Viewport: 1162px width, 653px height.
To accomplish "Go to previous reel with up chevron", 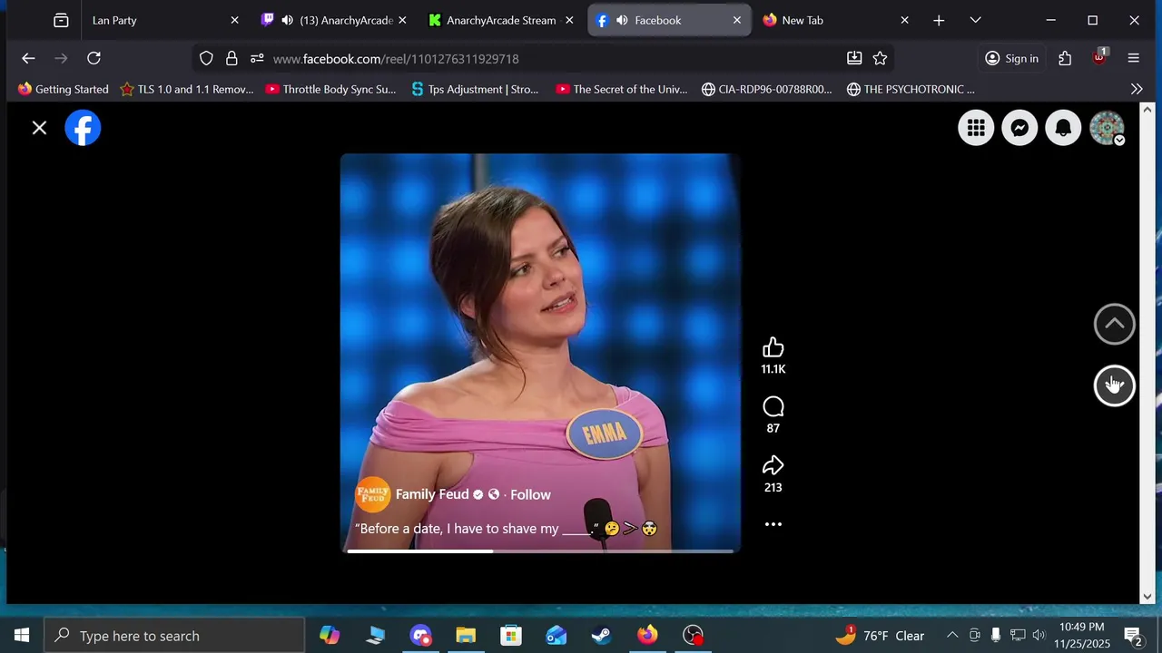I will click(x=1114, y=324).
